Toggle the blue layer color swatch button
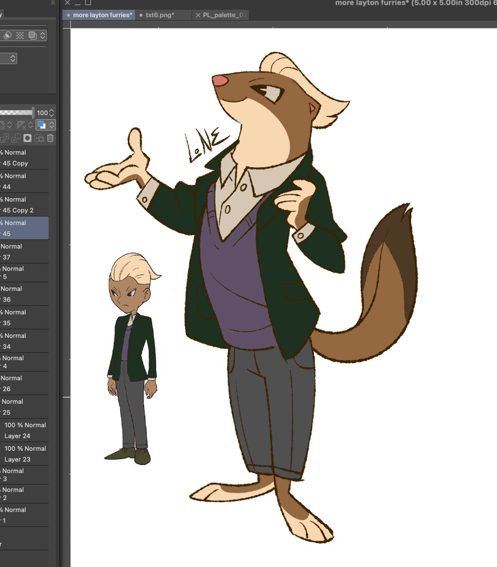The height and width of the screenshot is (567, 497). coord(42,125)
